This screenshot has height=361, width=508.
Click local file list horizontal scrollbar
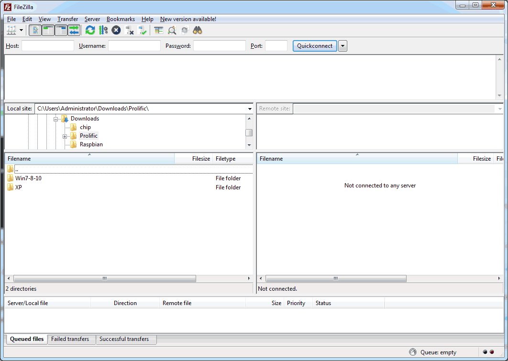coord(105,278)
